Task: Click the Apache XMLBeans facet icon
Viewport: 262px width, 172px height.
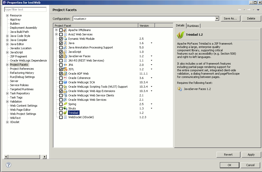Action: (65, 30)
